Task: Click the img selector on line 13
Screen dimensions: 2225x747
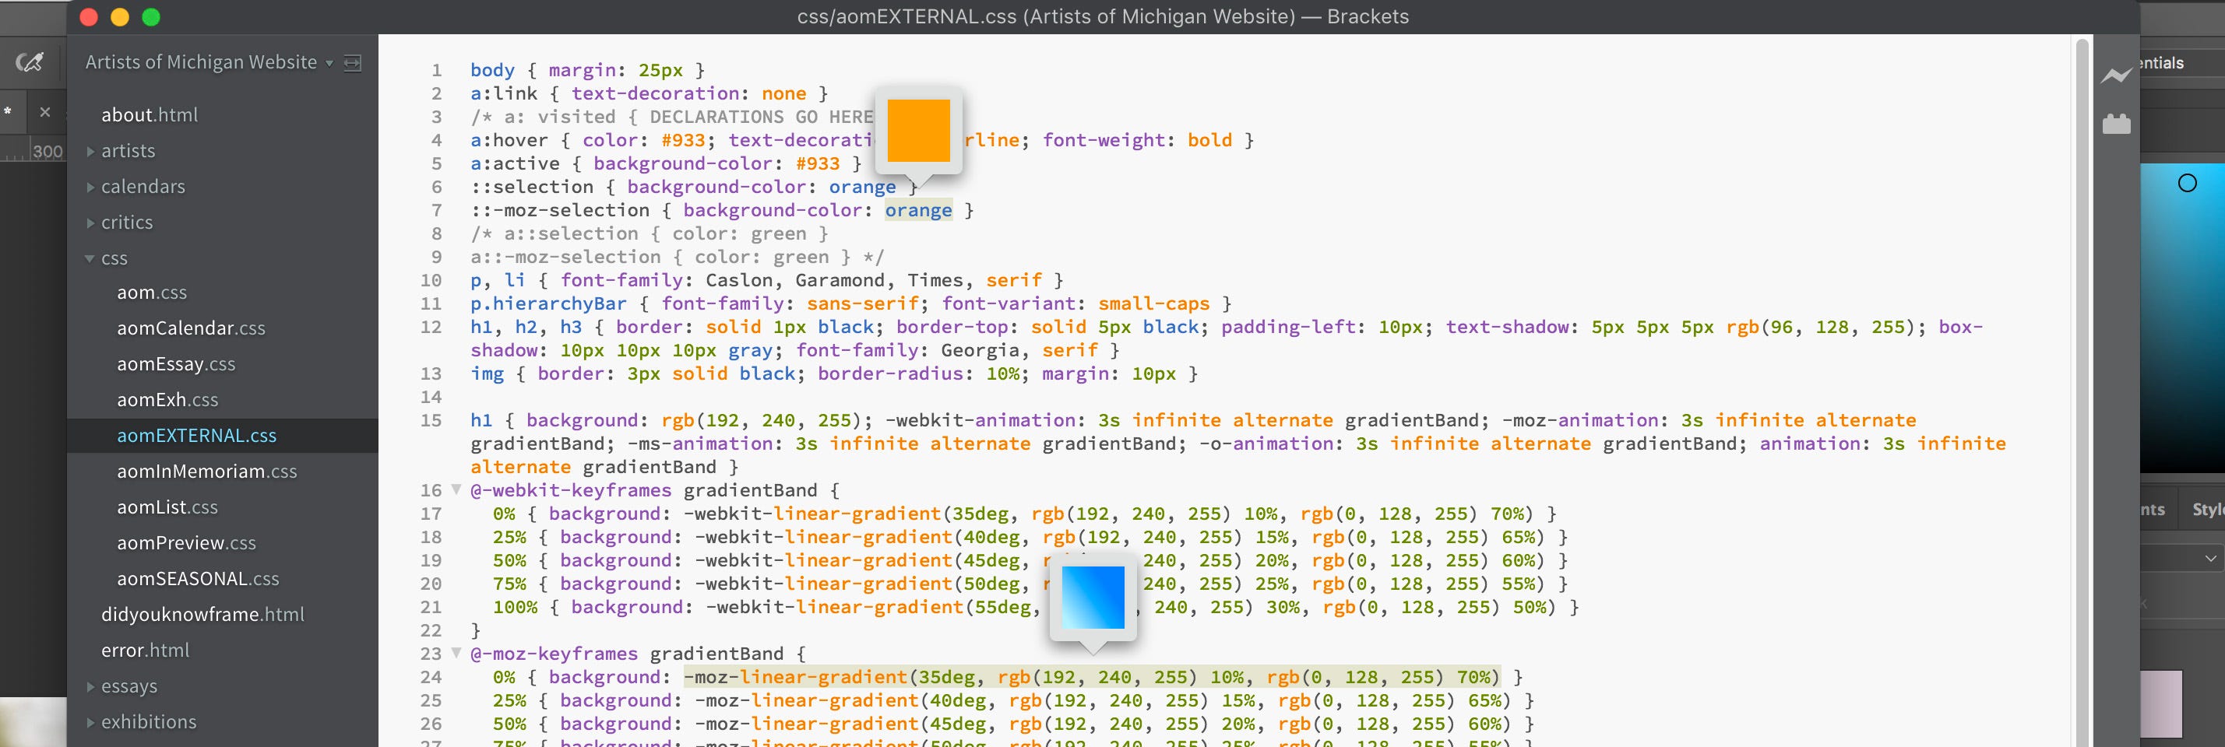Action: point(488,373)
